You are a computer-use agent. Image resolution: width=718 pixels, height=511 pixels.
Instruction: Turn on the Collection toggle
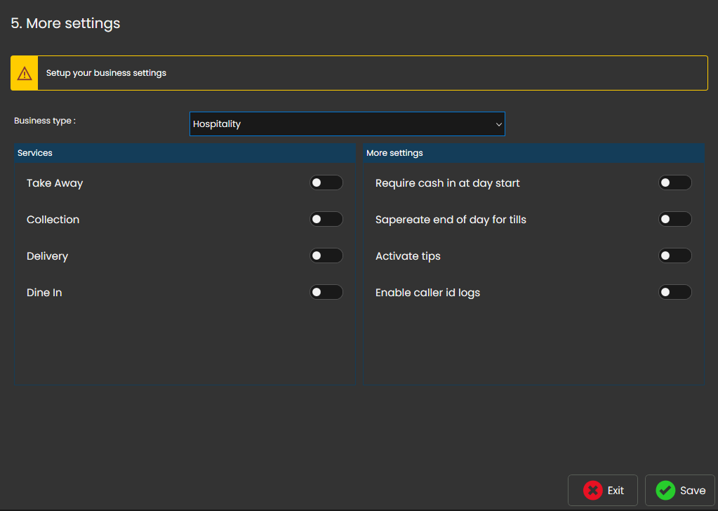coord(326,220)
